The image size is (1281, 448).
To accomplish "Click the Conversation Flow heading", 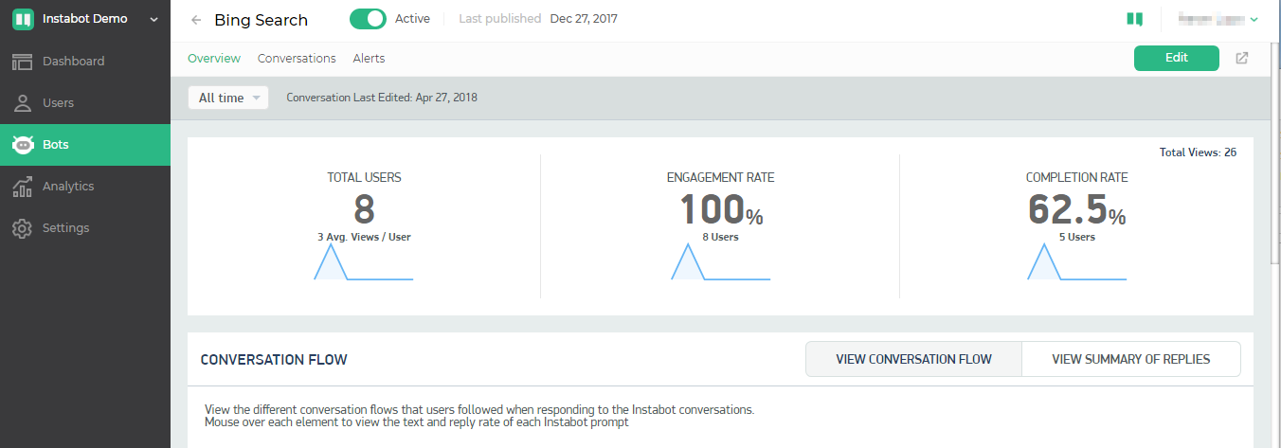I will coord(274,360).
